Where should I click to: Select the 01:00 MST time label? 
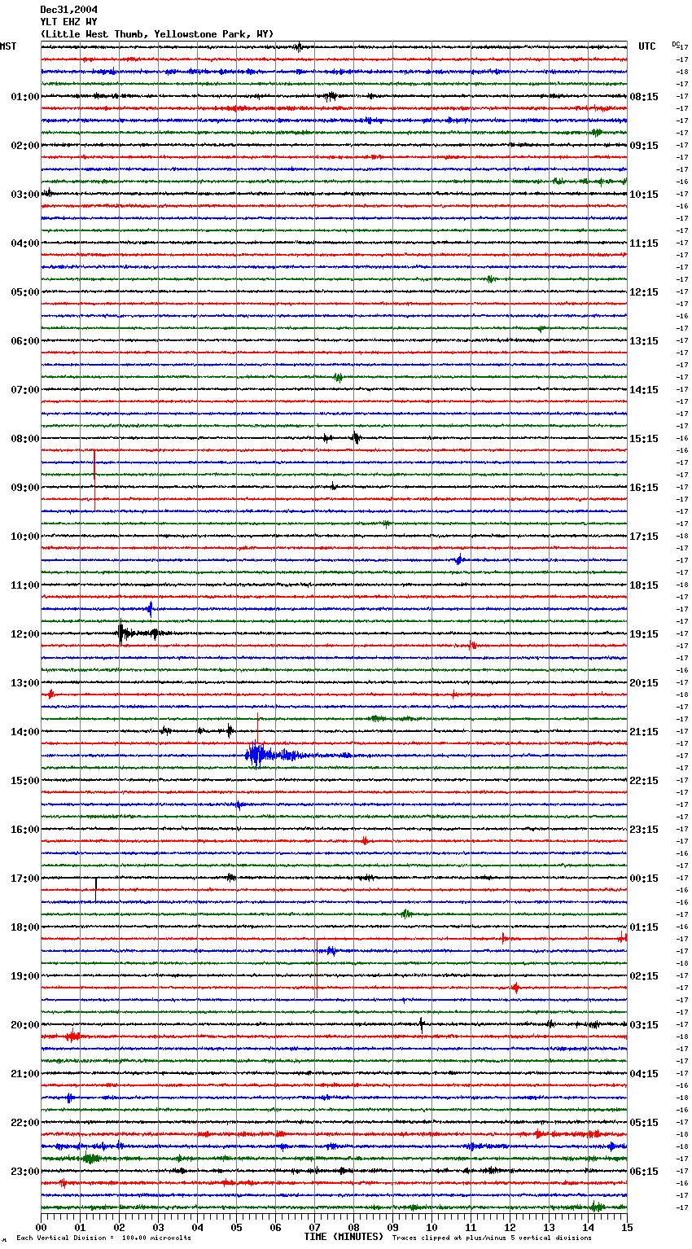pyautogui.click(x=25, y=97)
